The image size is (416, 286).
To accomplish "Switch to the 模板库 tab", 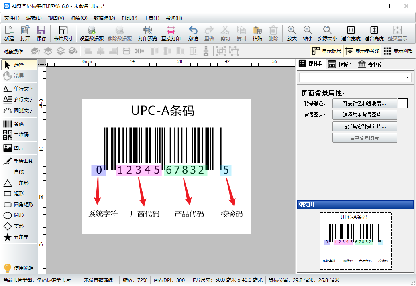I will tap(341, 65).
